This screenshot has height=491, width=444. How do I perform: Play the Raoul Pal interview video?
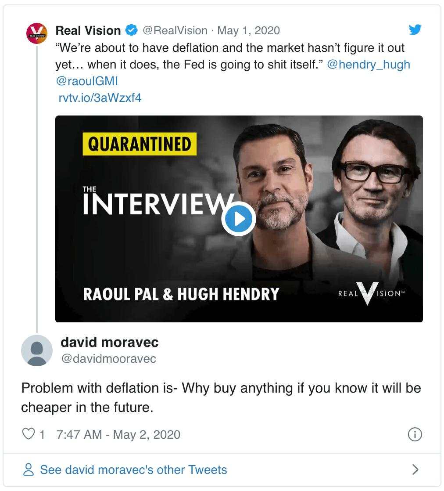pyautogui.click(x=239, y=219)
